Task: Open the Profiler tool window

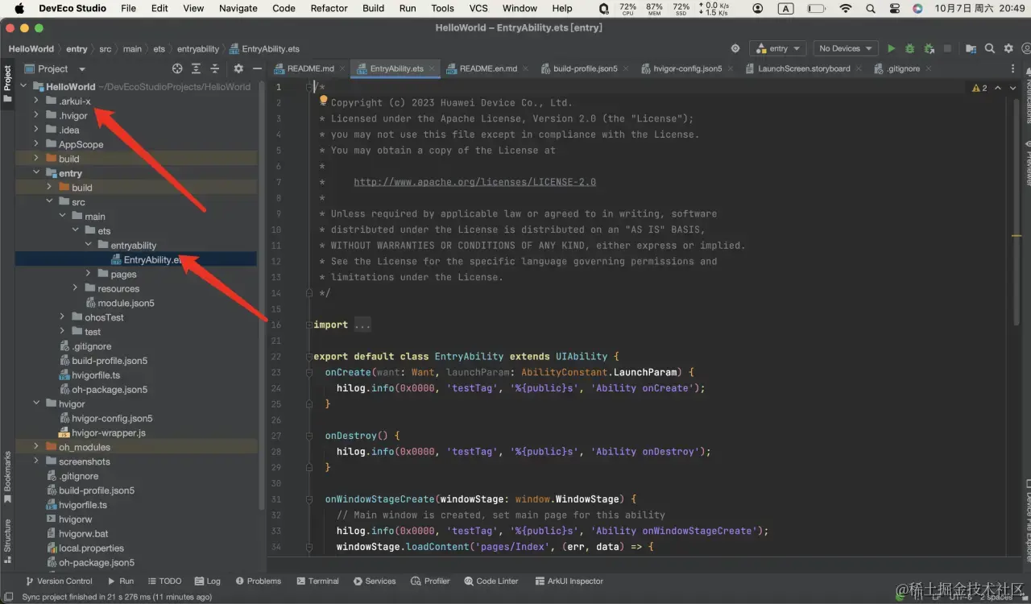Action: (430, 581)
